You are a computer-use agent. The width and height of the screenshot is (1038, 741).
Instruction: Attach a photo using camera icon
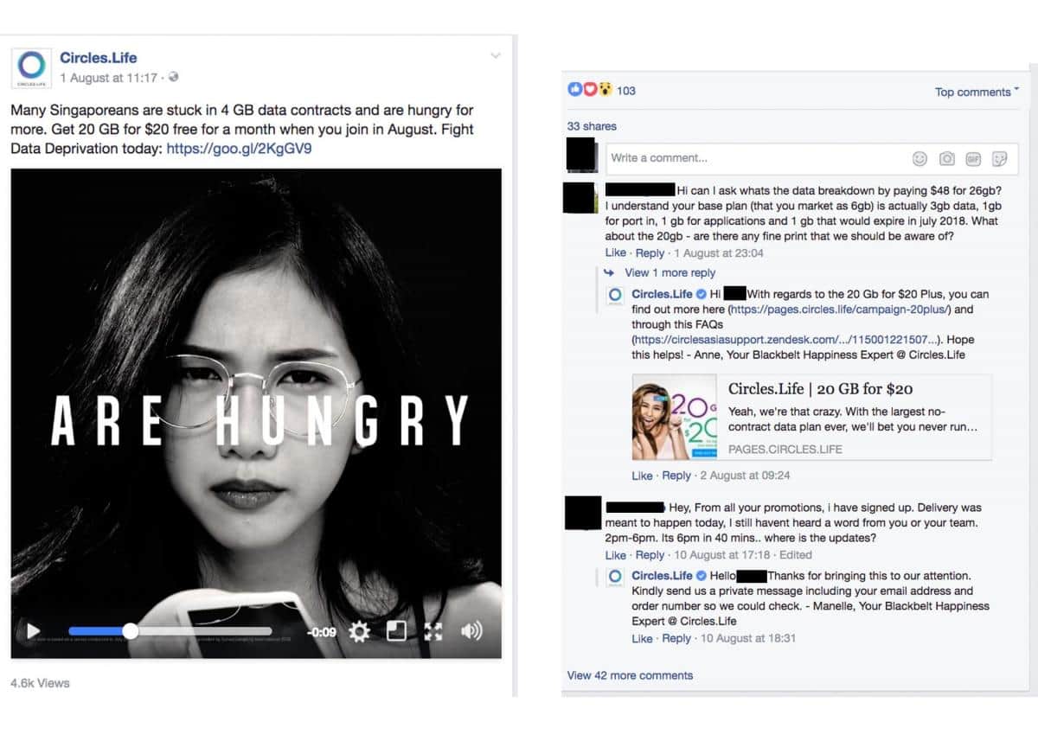tap(946, 158)
